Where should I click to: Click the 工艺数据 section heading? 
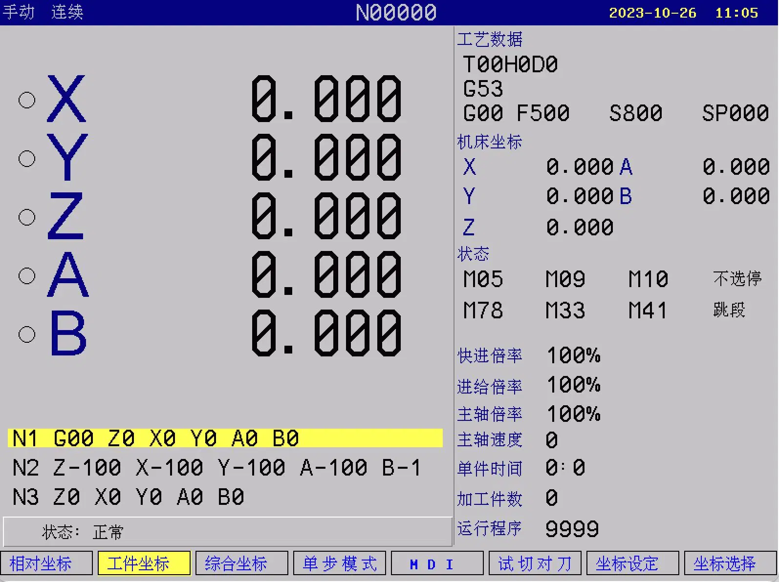pos(490,39)
